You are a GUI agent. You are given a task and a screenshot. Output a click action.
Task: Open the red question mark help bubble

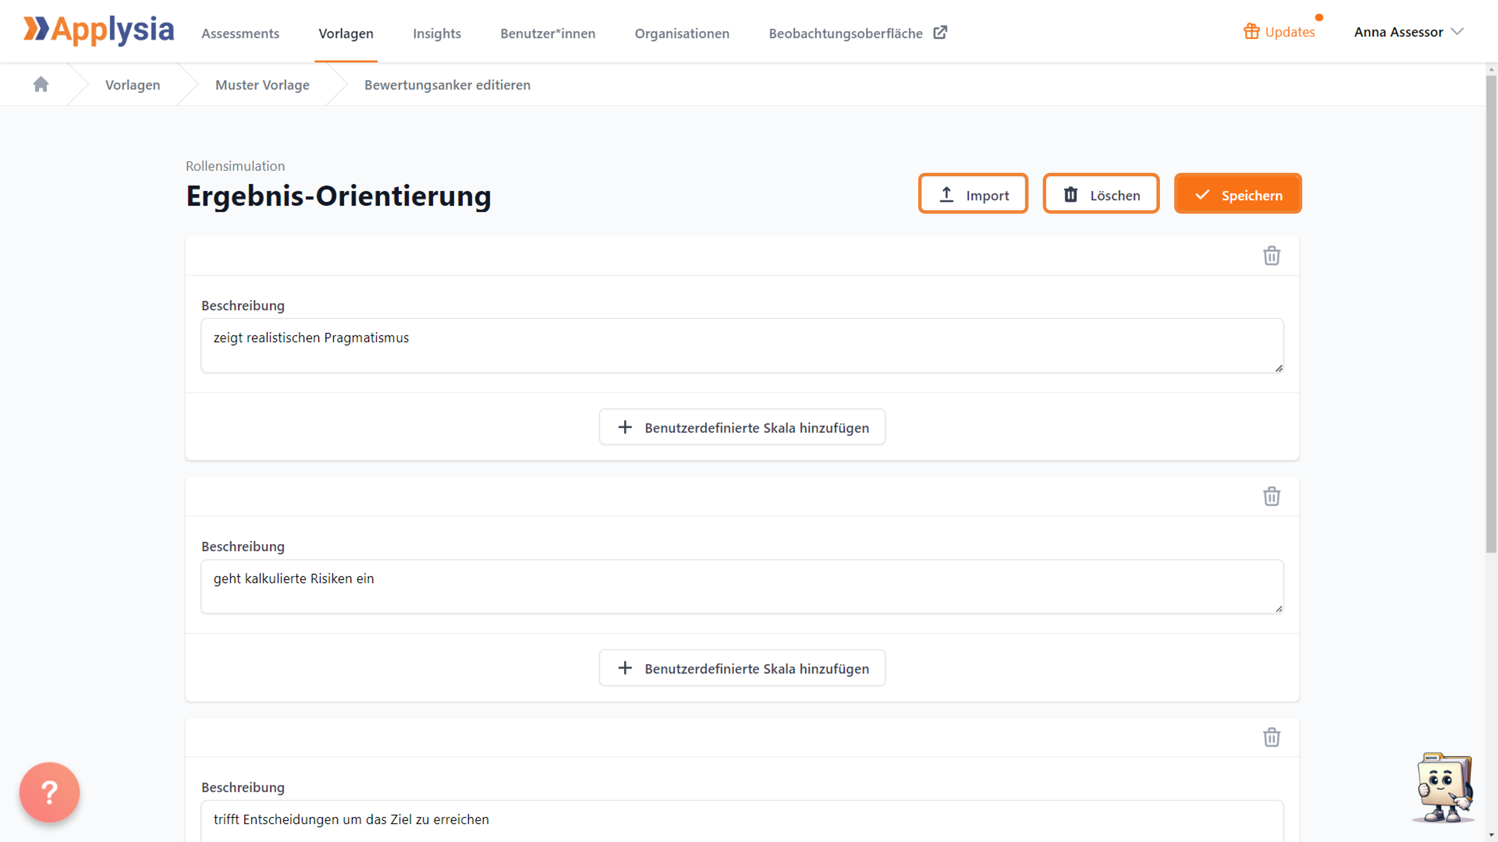click(x=49, y=792)
